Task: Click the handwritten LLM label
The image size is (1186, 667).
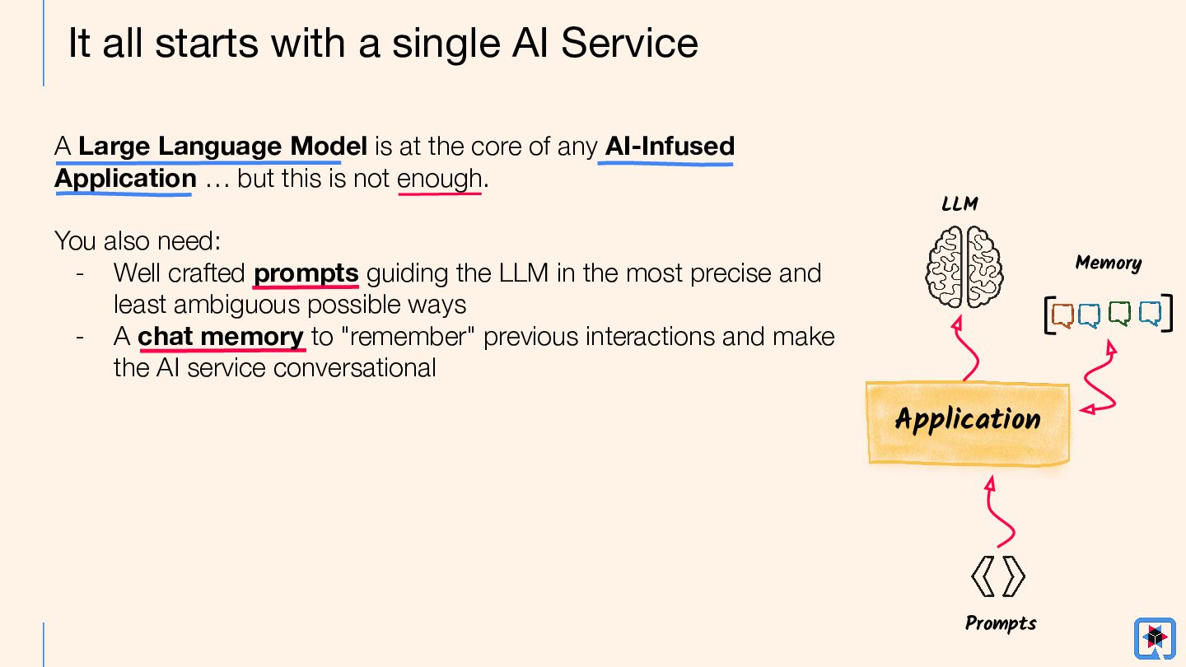Action: pyautogui.click(x=960, y=203)
